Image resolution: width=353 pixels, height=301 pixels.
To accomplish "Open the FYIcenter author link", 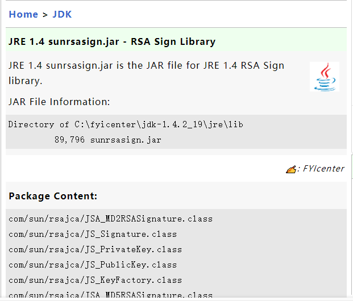I will (323, 169).
